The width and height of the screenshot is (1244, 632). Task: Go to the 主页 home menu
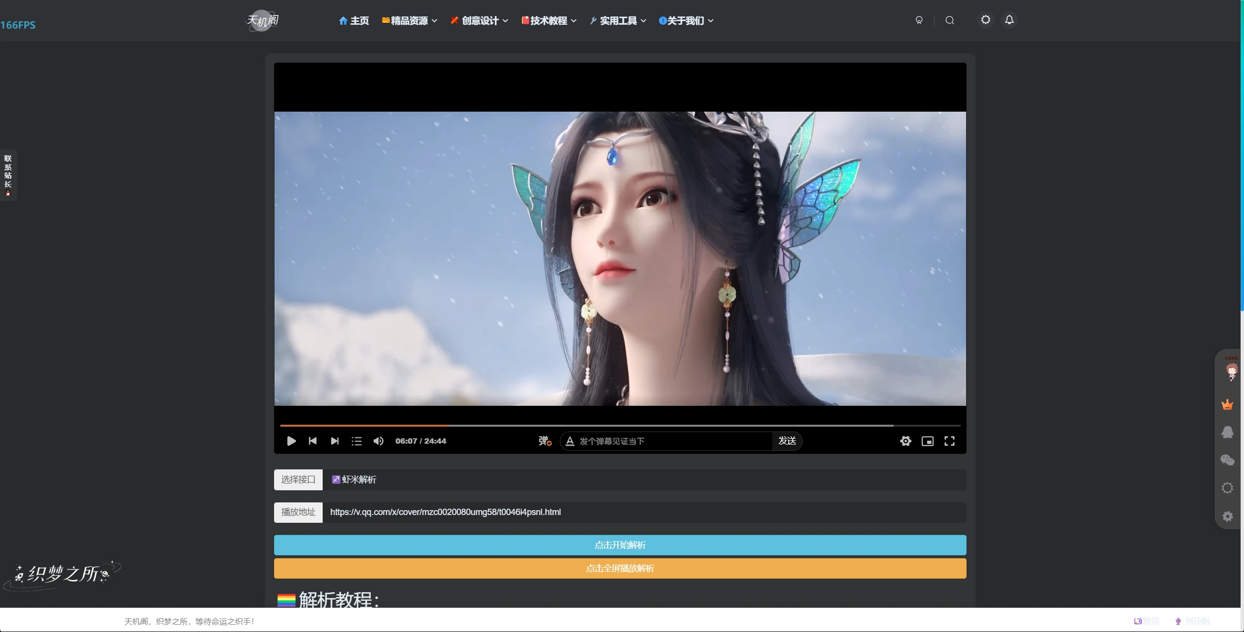point(354,20)
